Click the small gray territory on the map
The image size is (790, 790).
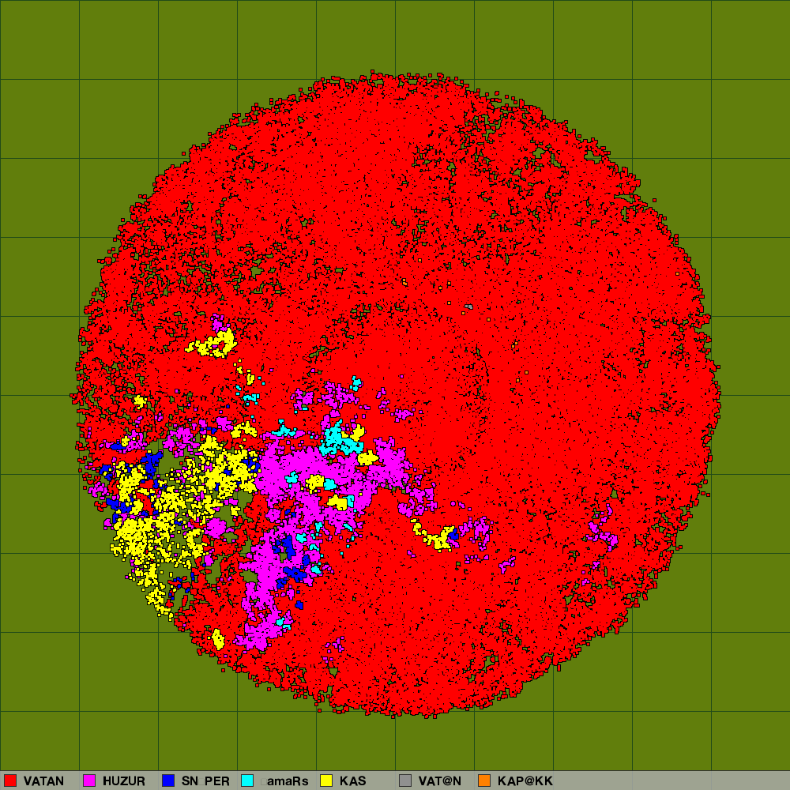(x=469, y=307)
